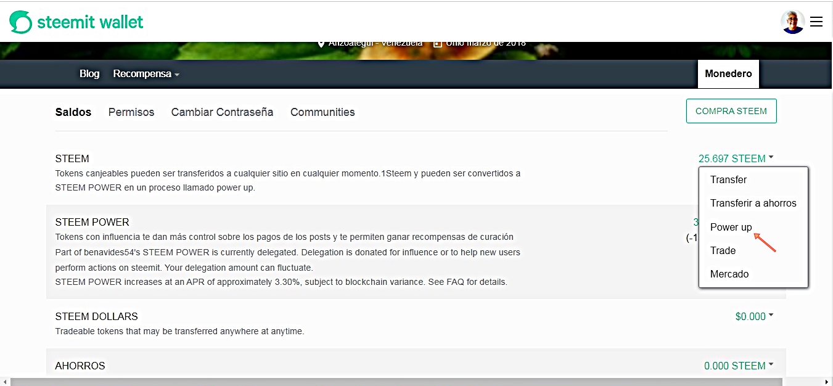Open the Saldos tab

pyautogui.click(x=73, y=112)
